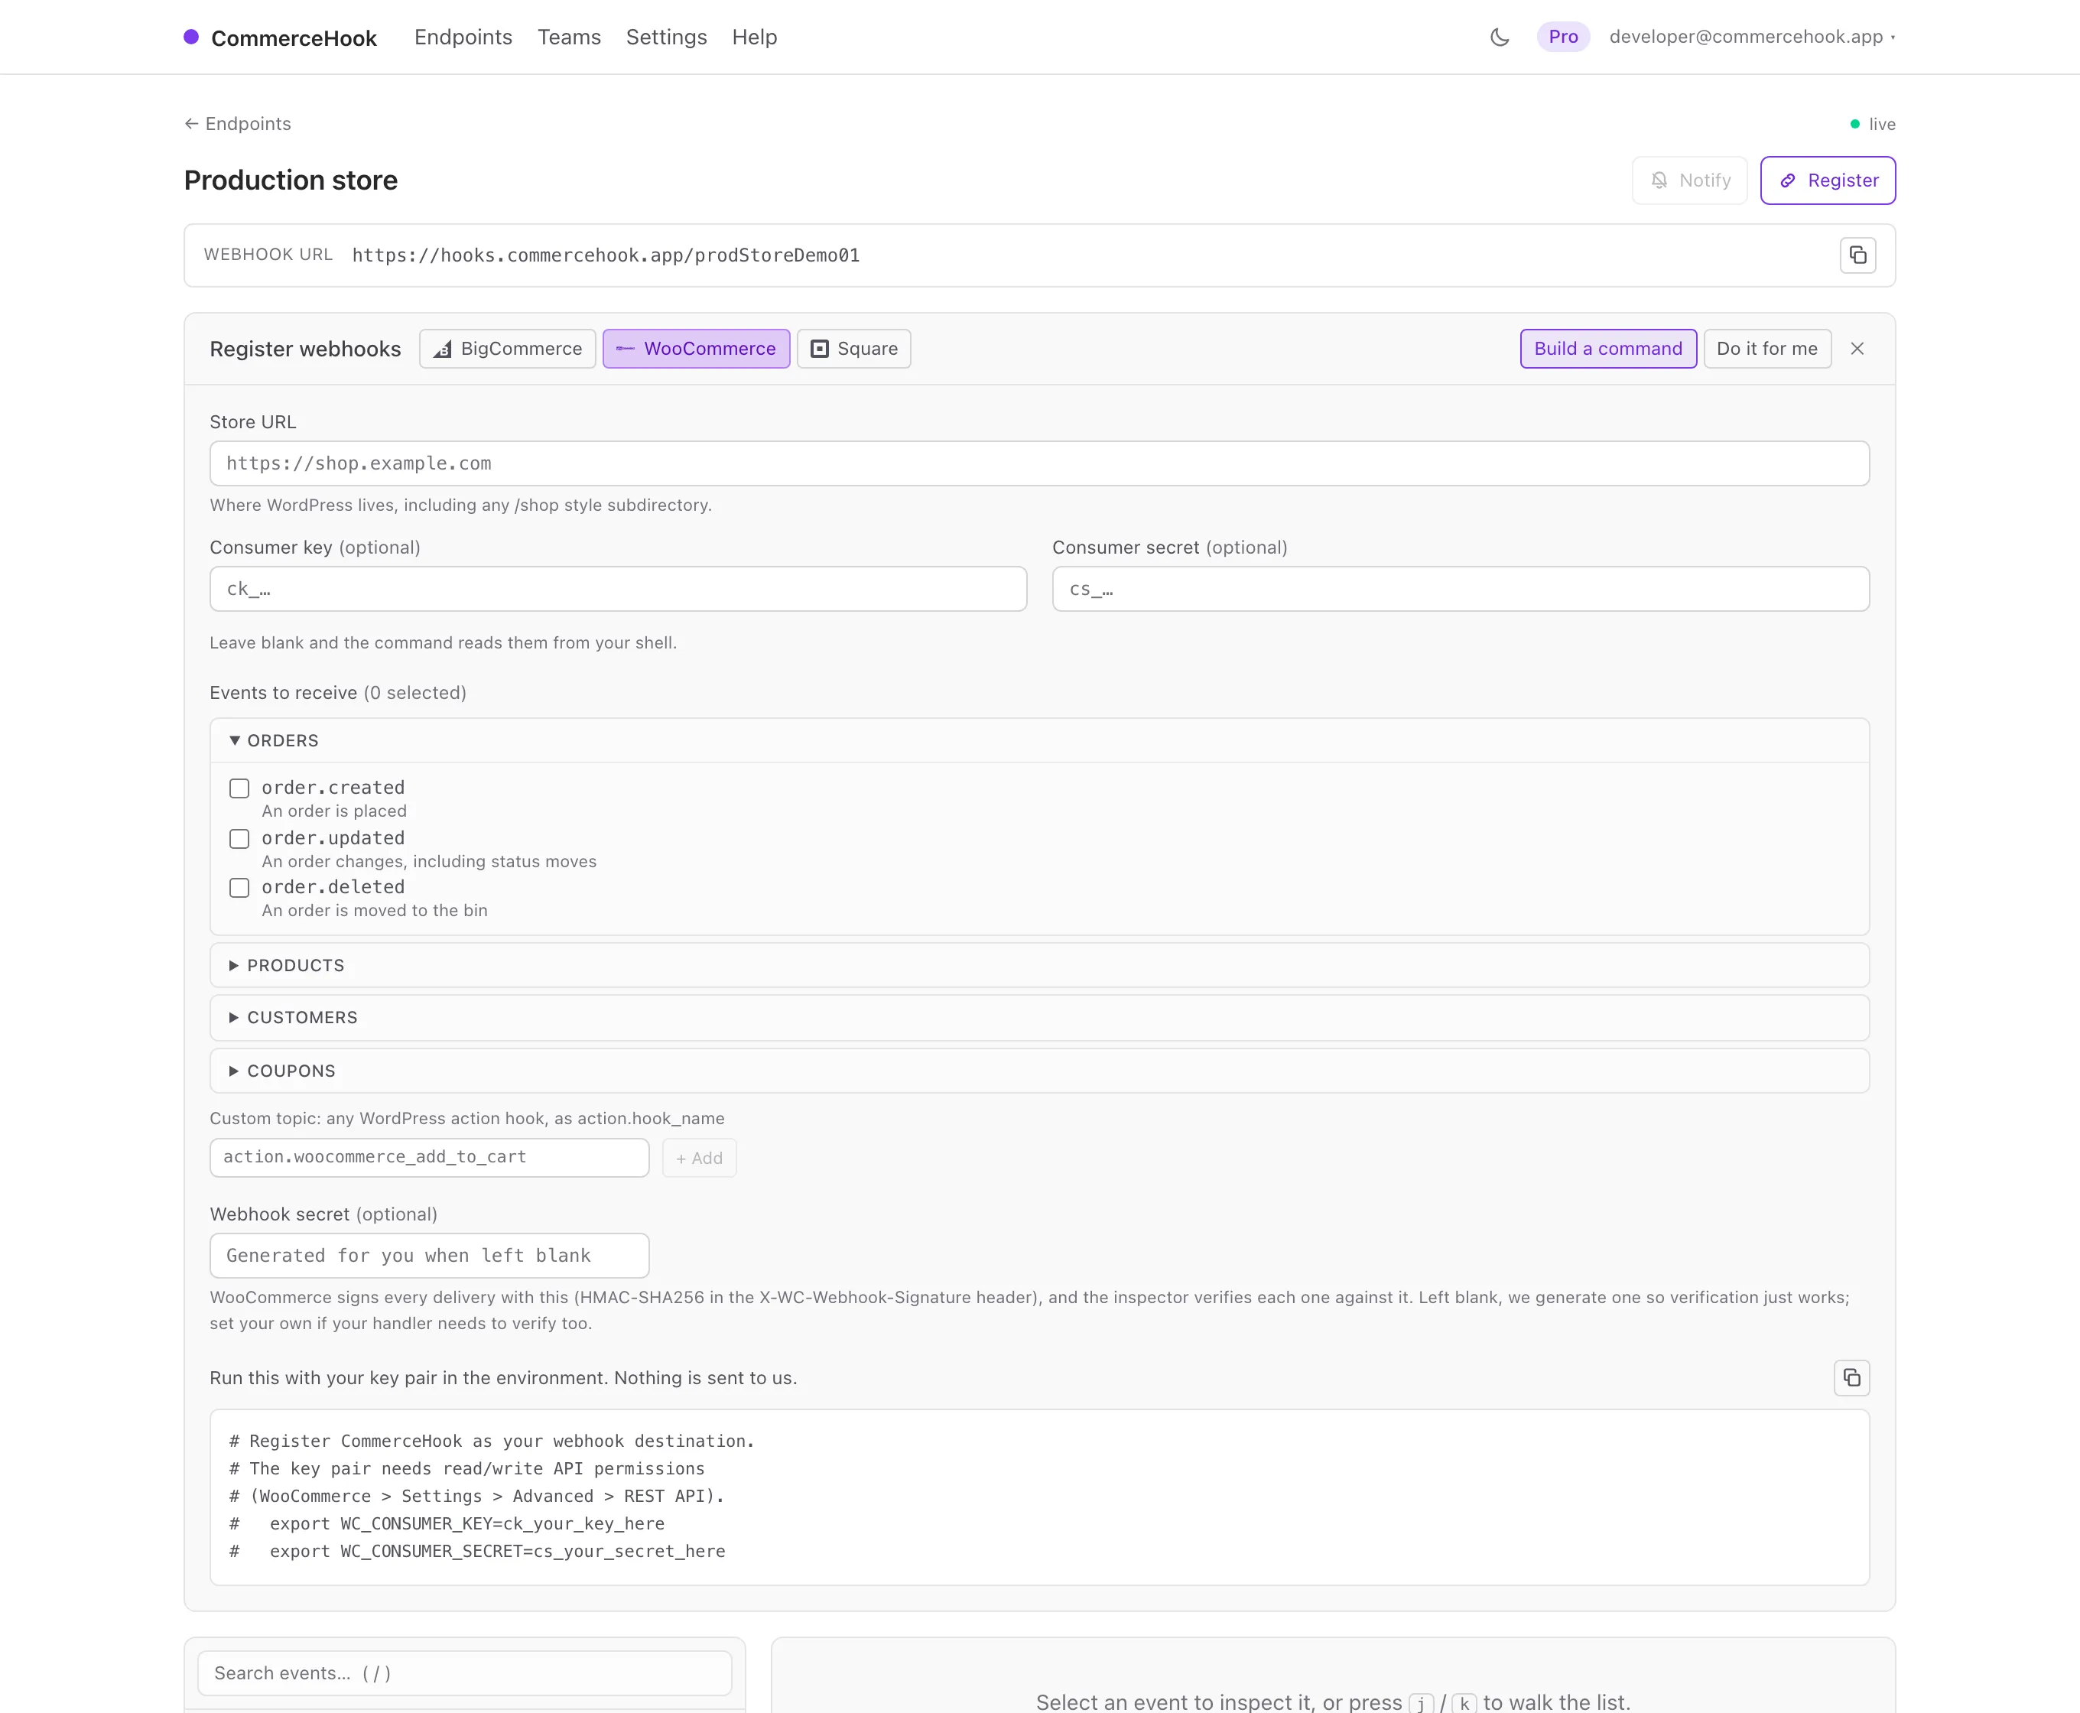
Task: Open the developer account dropdown
Action: click(x=1751, y=37)
